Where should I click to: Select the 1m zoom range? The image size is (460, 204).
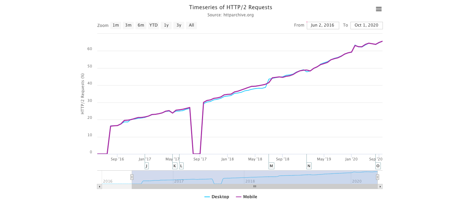(x=115, y=25)
